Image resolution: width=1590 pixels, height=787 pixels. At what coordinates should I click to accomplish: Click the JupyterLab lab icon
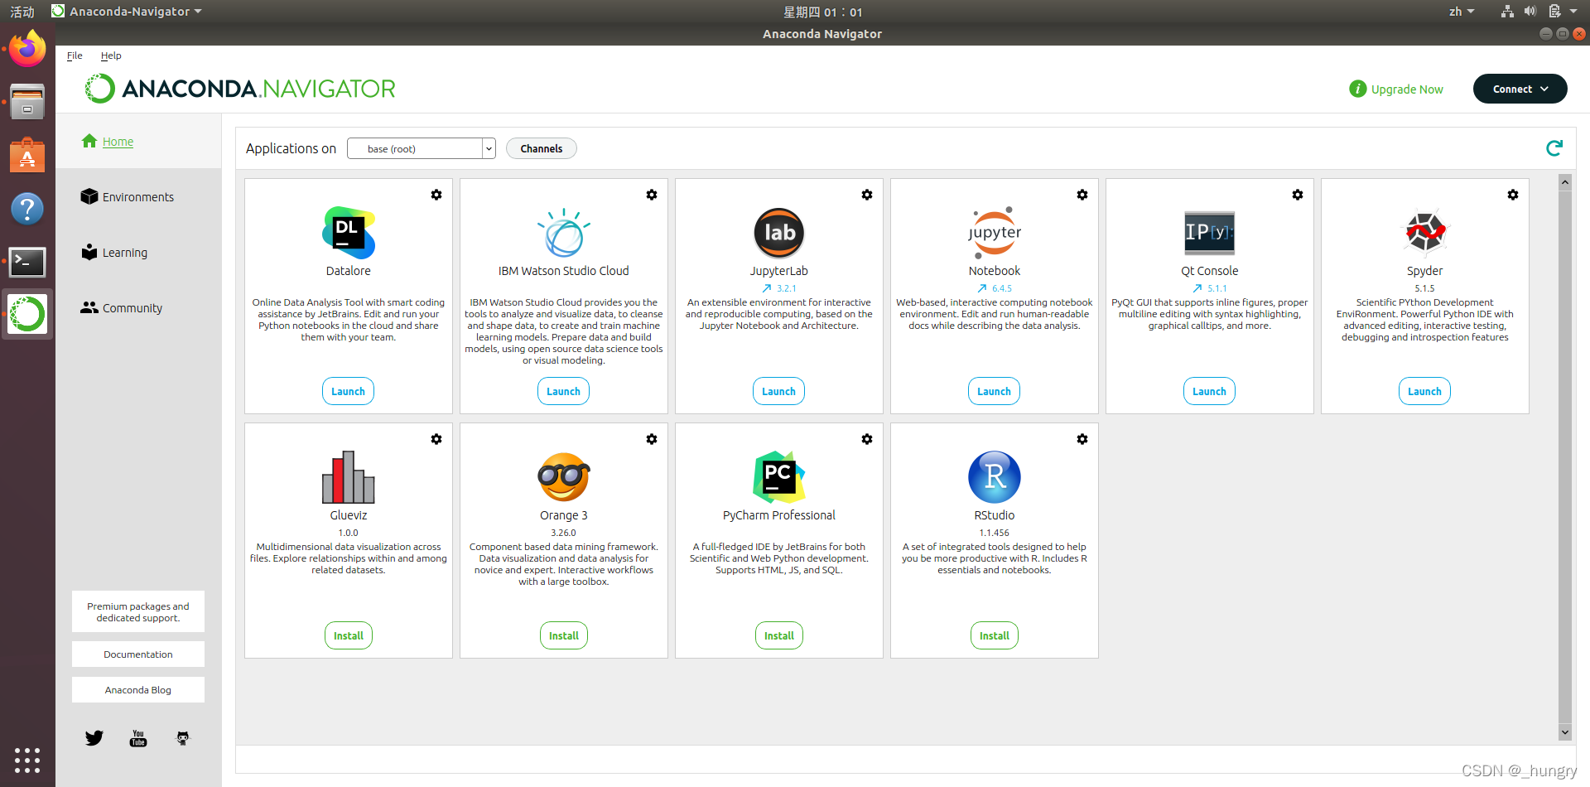coord(779,233)
